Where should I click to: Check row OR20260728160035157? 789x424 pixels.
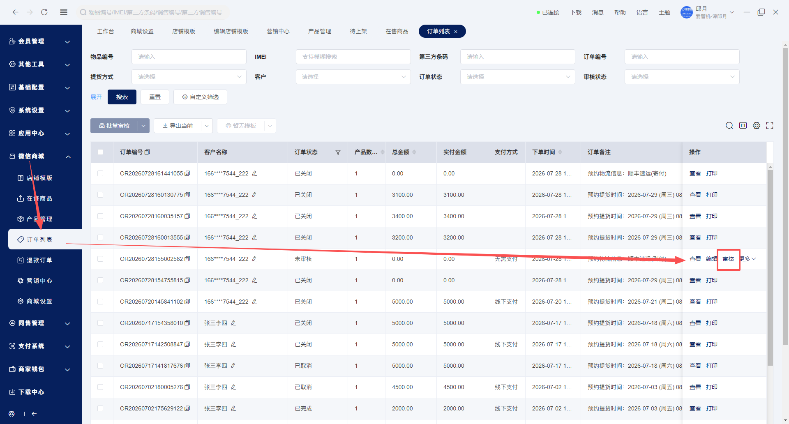pyautogui.click(x=100, y=216)
